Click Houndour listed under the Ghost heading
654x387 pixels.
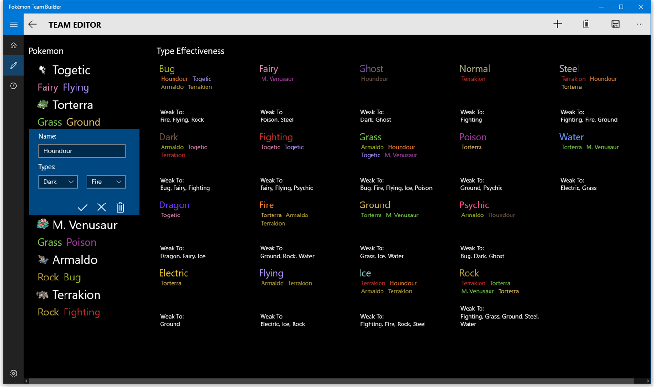[x=374, y=79]
